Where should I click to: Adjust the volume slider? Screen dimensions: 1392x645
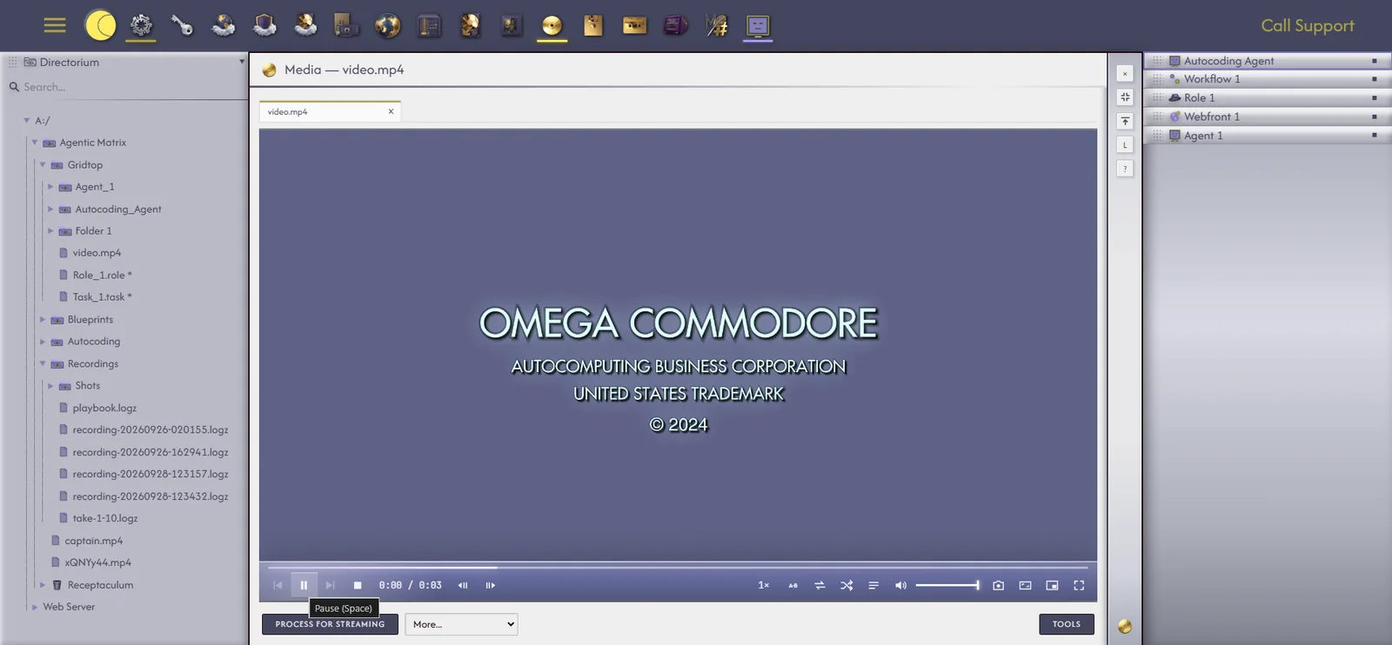pyautogui.click(x=947, y=586)
